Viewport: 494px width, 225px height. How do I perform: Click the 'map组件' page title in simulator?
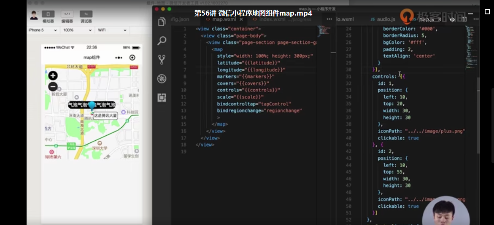(x=92, y=58)
